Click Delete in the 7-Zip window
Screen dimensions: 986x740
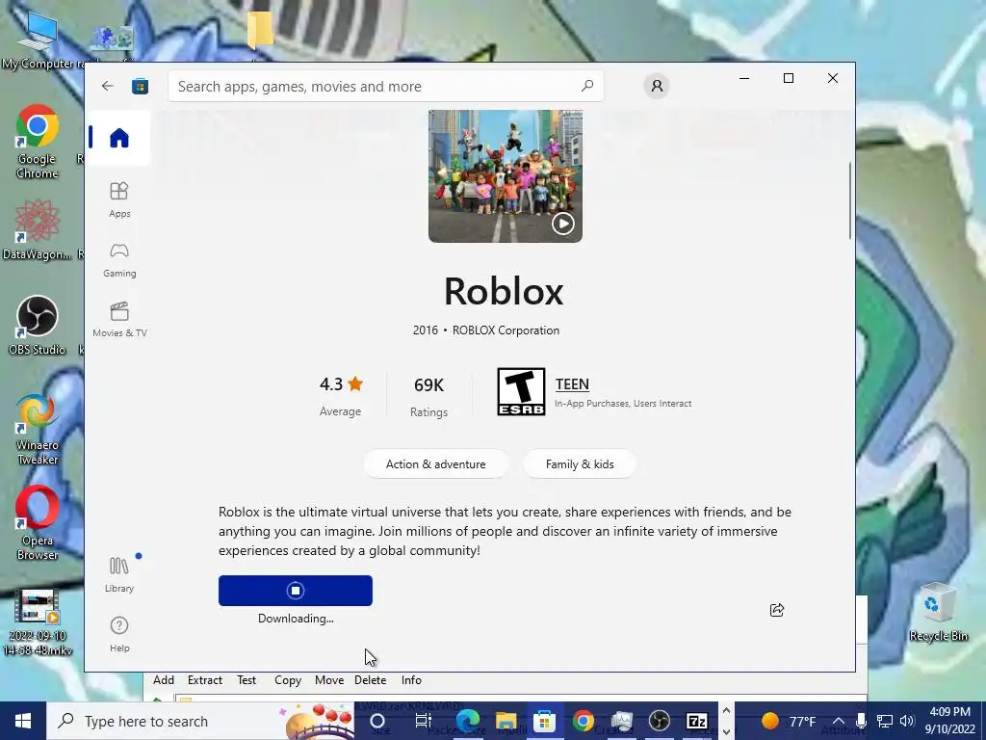[371, 680]
